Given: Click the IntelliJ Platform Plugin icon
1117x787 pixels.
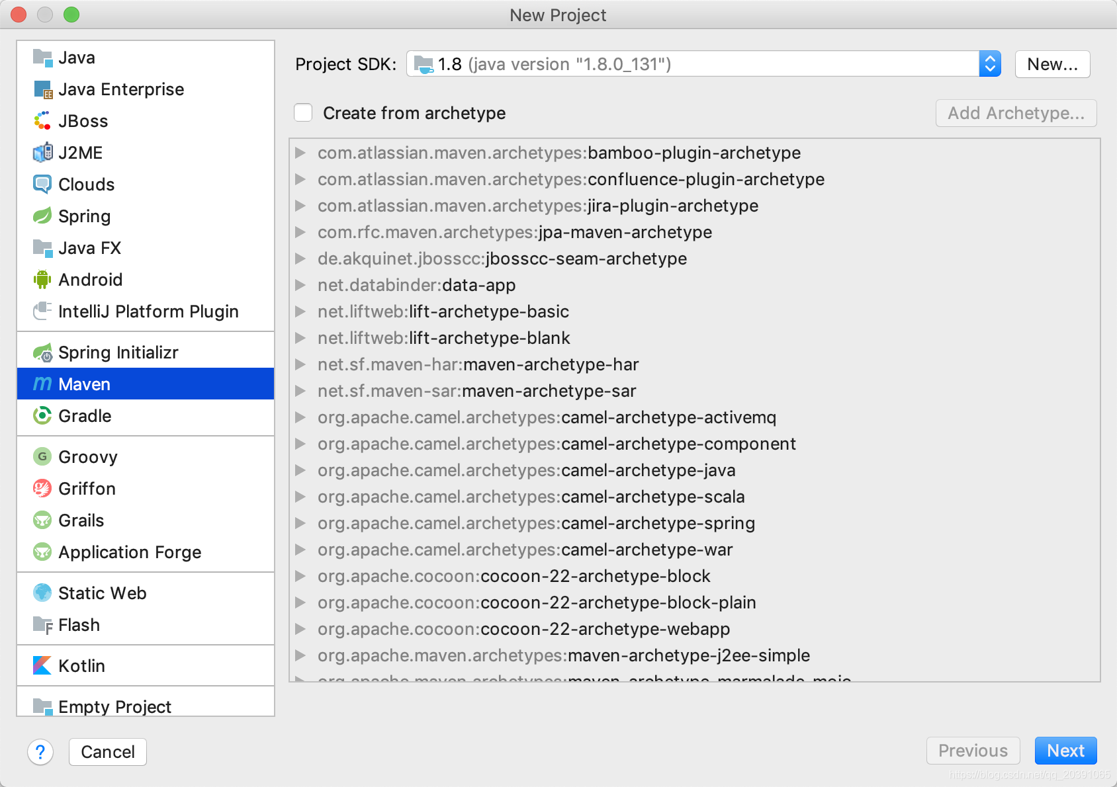Looking at the screenshot, I should 42,311.
